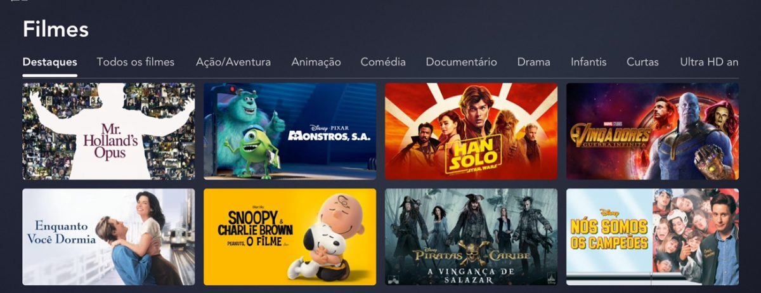
Task: Open the Nós Somos os Campeões movie
Action: 653,237
